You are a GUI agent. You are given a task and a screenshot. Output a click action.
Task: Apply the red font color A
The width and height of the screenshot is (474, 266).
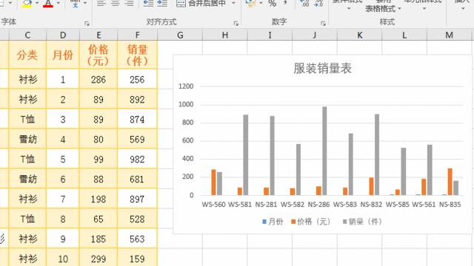(48, 3)
